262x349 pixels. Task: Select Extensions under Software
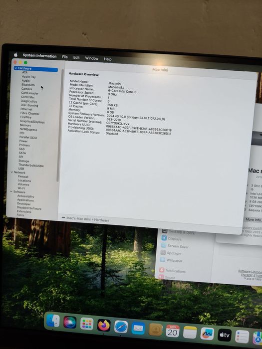point(24,212)
